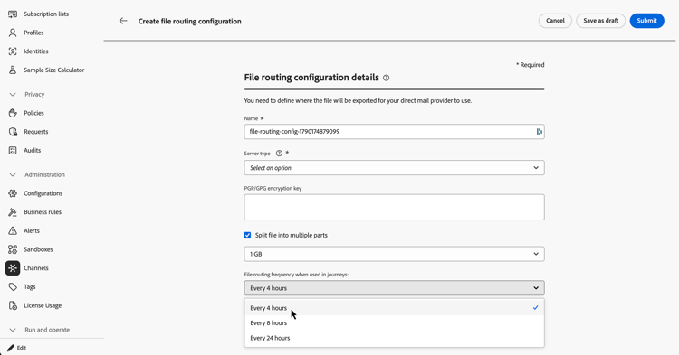Click the Identities icon in sidebar

pos(13,51)
